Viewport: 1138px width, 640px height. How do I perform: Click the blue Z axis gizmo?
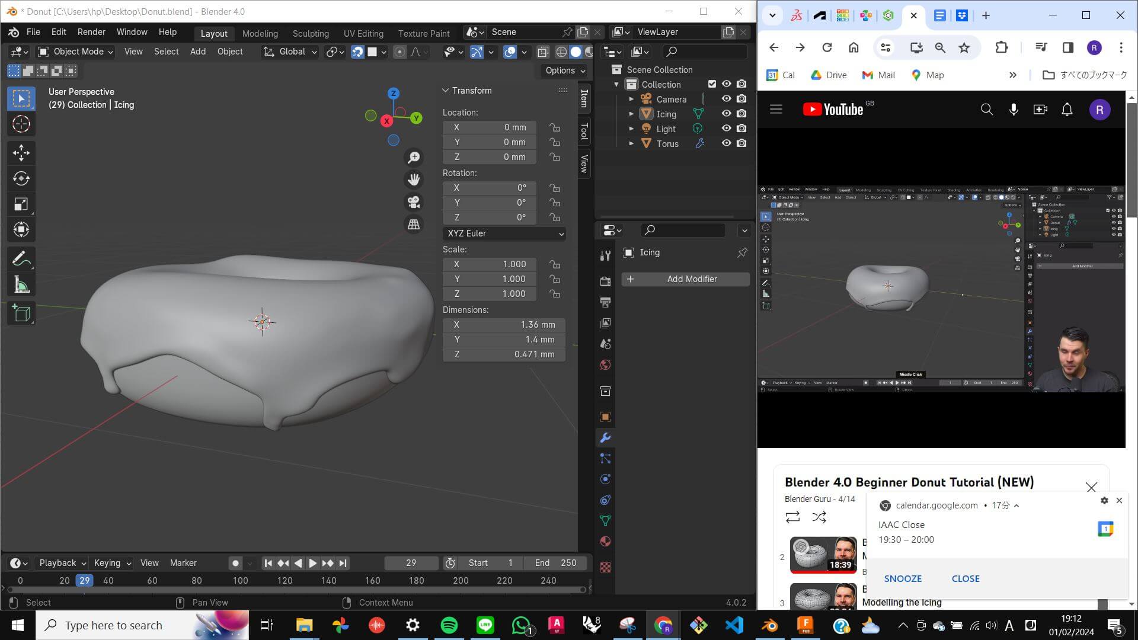(x=394, y=94)
